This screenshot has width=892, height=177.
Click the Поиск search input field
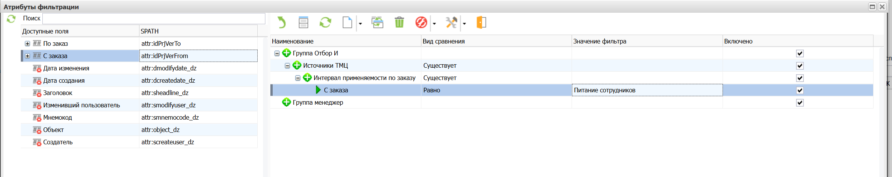point(153,18)
